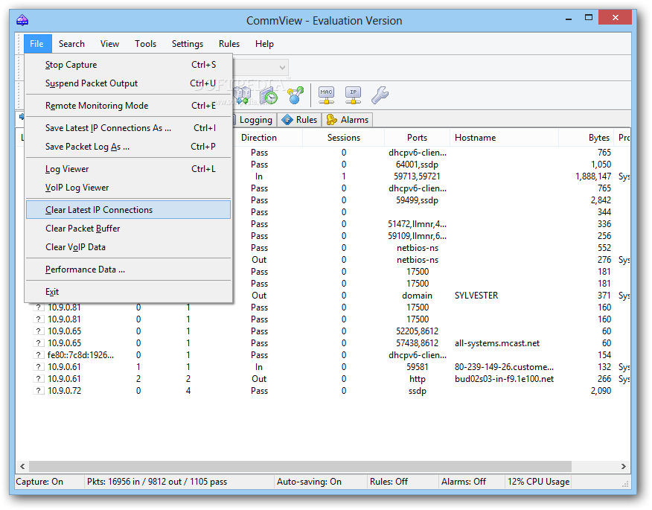This screenshot has width=652, height=510.
Task: Open the IP aliases toolbar icon
Action: click(353, 95)
